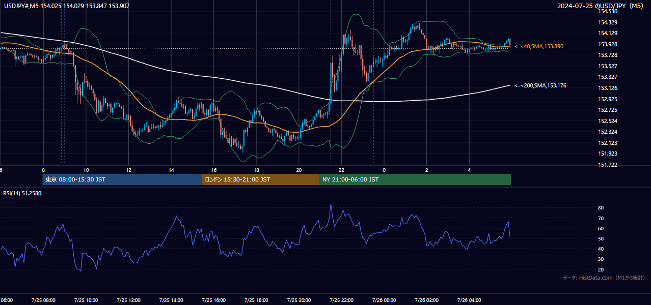Click the 2024-07-25 のUSD/JPY (M5) title
Viewport: 651px width, 305px height.
coord(600,6)
